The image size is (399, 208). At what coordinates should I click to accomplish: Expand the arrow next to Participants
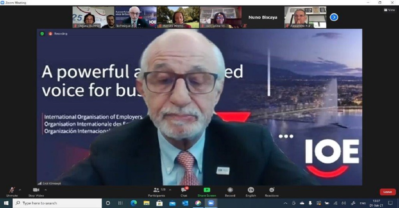pyautogui.click(x=170, y=190)
